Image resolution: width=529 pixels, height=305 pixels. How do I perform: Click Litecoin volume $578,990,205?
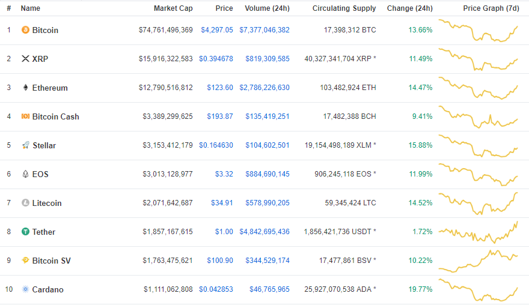[x=268, y=203]
